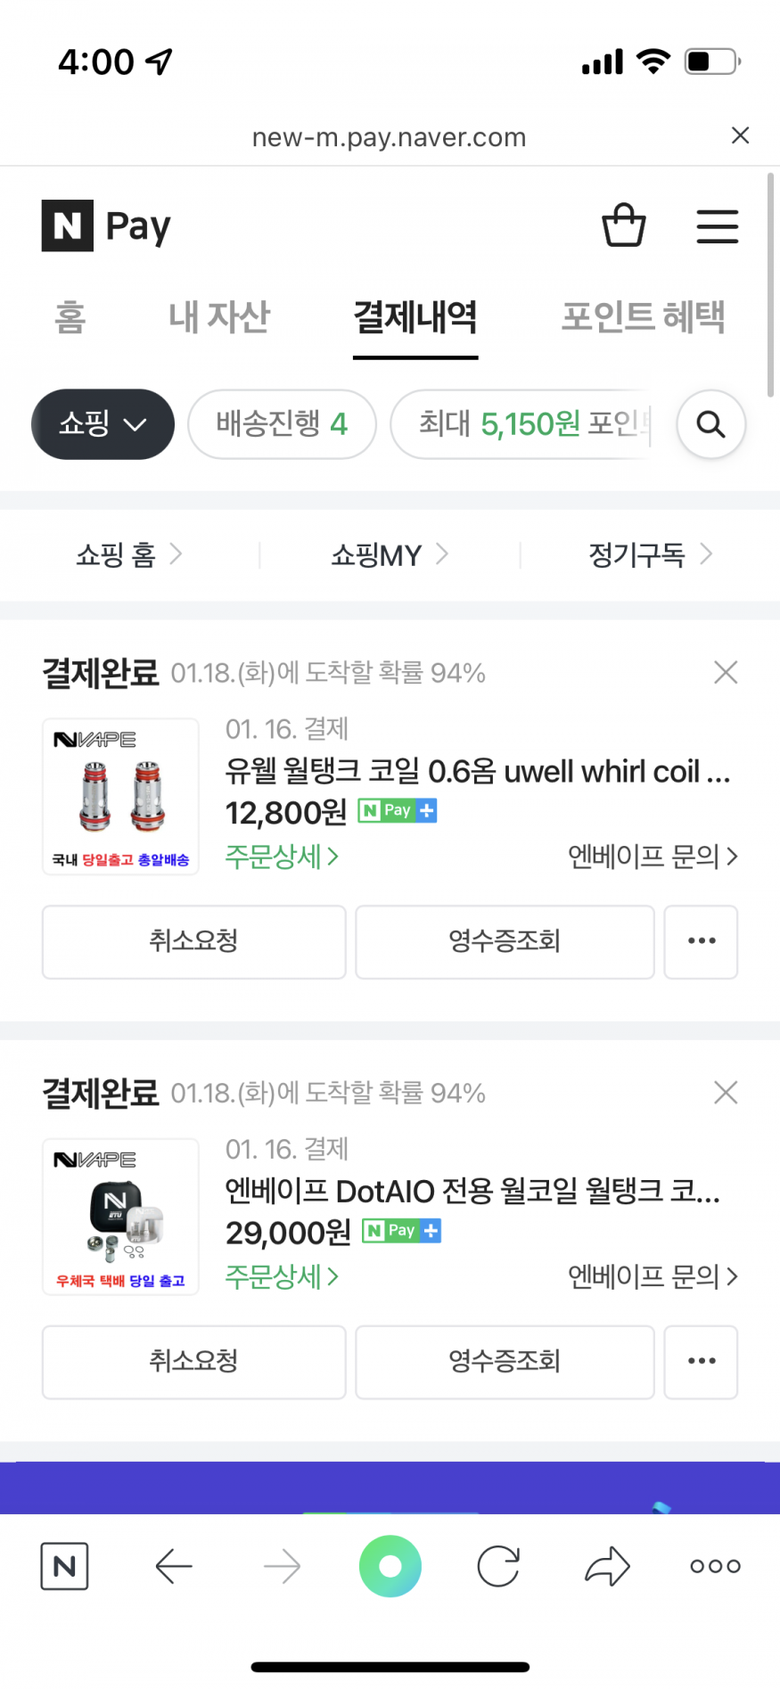Screen dimensions: 780x1689
Task: Go back with the left arrow
Action: [x=174, y=1566]
